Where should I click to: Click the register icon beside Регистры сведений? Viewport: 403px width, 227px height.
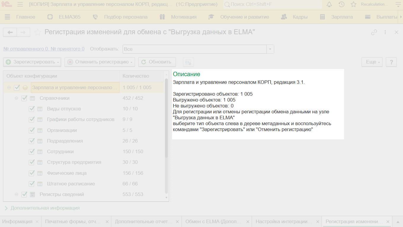tap(33, 195)
